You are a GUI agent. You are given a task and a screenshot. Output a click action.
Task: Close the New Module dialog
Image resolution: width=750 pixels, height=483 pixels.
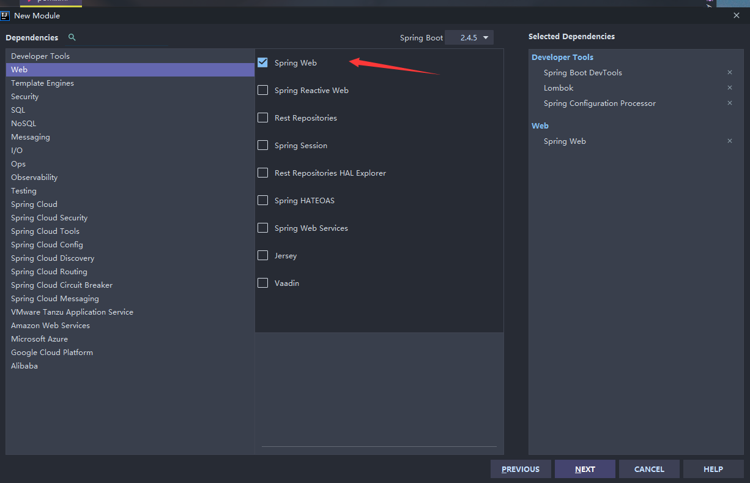click(x=736, y=15)
